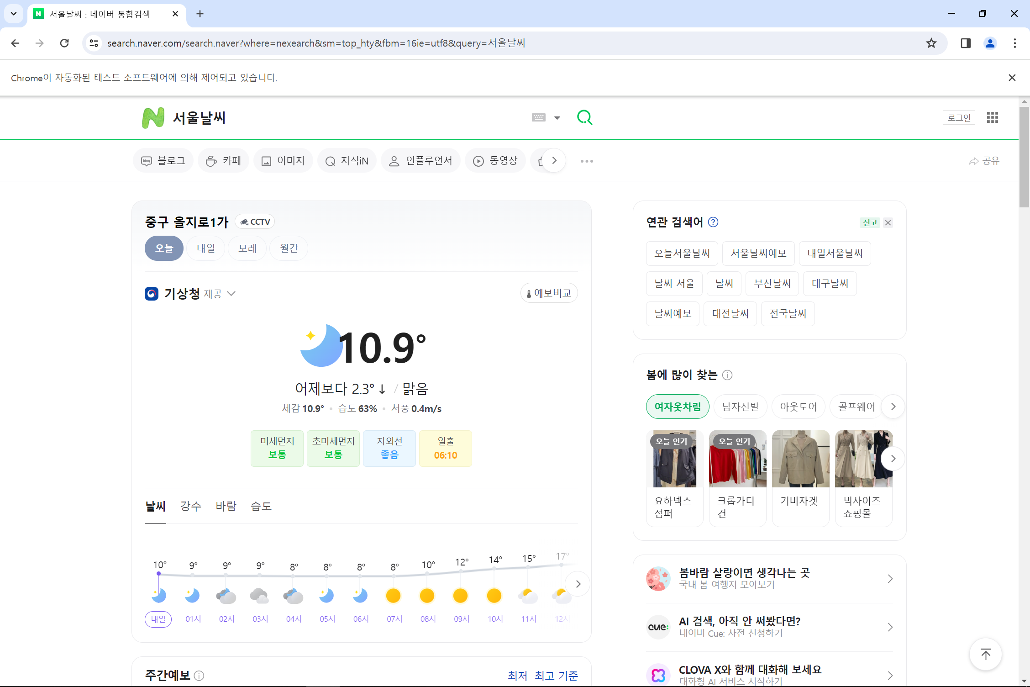Open the 오늘서울날씨 related search link
1030x687 pixels.
click(682, 254)
